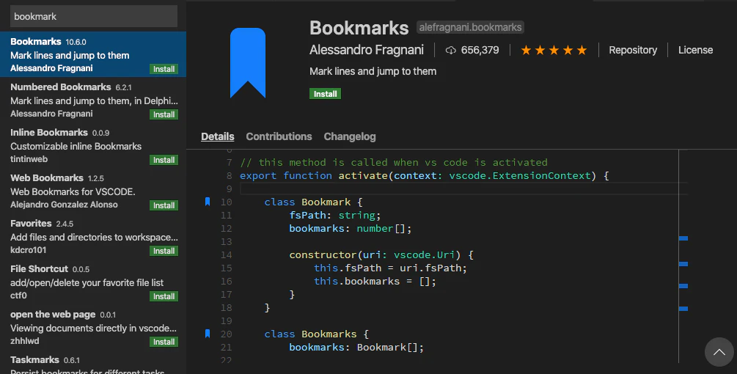Install the Numbered Bookmarks extension

(x=164, y=114)
